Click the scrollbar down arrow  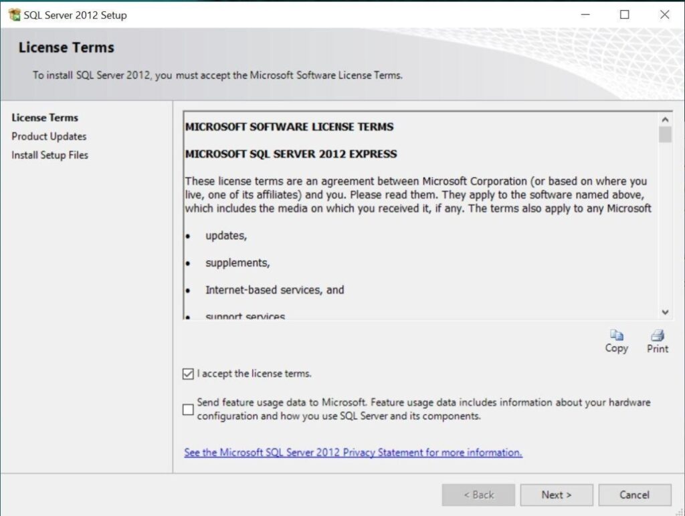tap(664, 312)
